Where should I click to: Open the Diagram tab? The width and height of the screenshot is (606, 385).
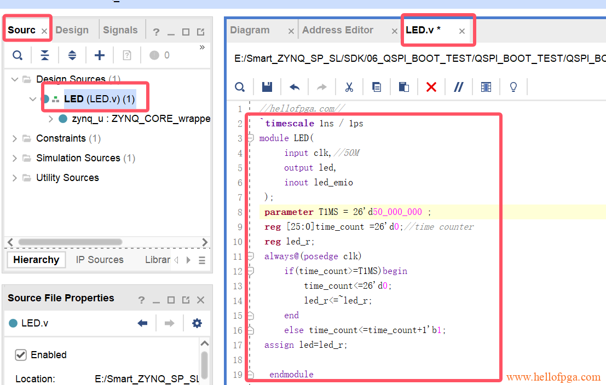point(250,31)
